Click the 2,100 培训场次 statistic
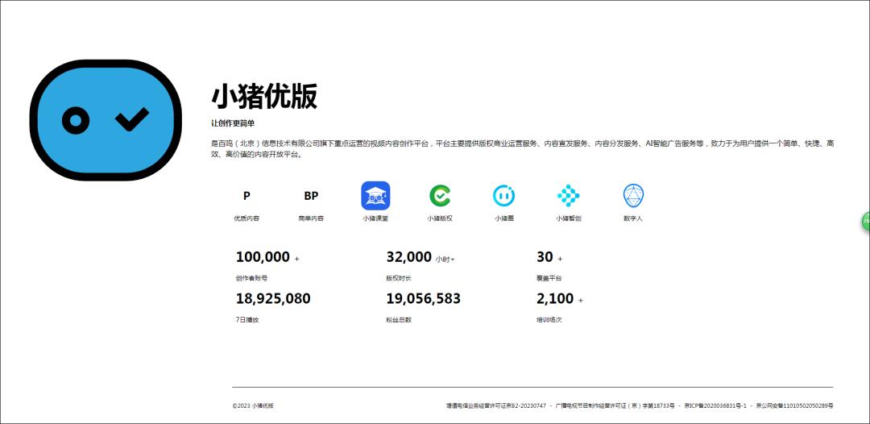The image size is (870, 424). [x=555, y=299]
